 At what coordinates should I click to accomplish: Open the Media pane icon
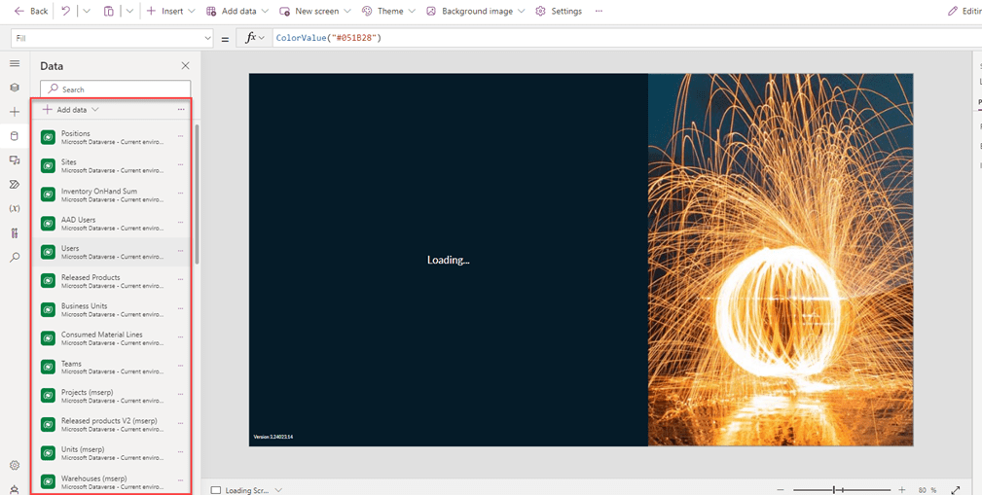coord(15,160)
